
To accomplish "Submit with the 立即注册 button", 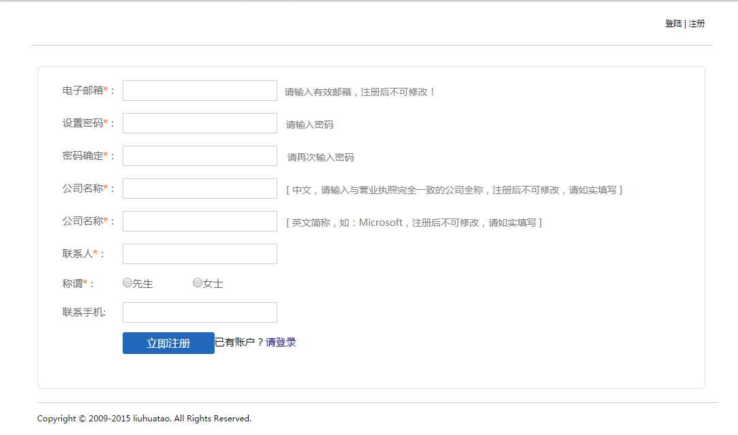I will pos(168,343).
